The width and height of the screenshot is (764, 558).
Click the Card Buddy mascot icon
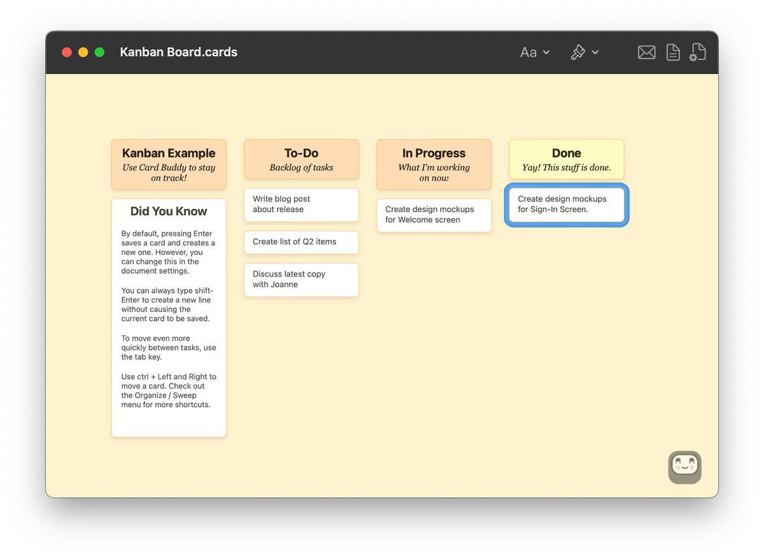click(x=684, y=467)
